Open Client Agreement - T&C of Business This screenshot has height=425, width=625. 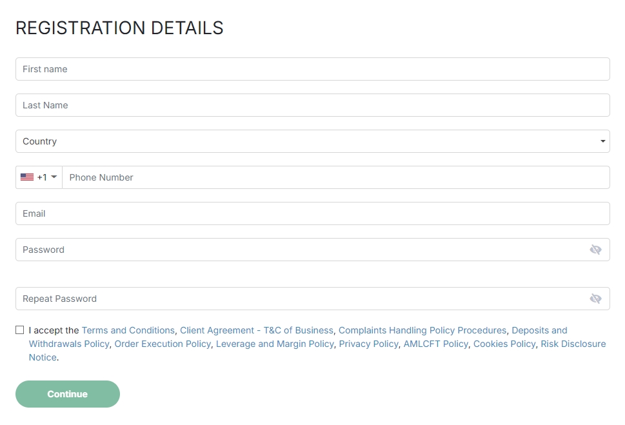pos(256,330)
